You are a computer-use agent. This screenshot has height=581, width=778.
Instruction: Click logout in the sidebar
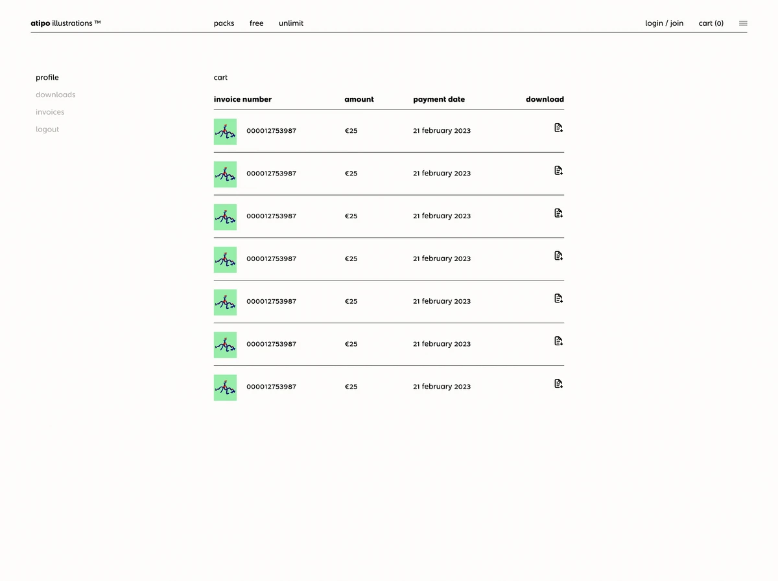coord(47,129)
